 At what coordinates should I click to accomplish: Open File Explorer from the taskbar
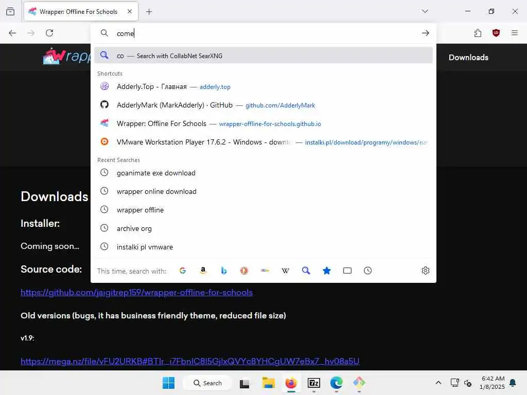(268, 383)
